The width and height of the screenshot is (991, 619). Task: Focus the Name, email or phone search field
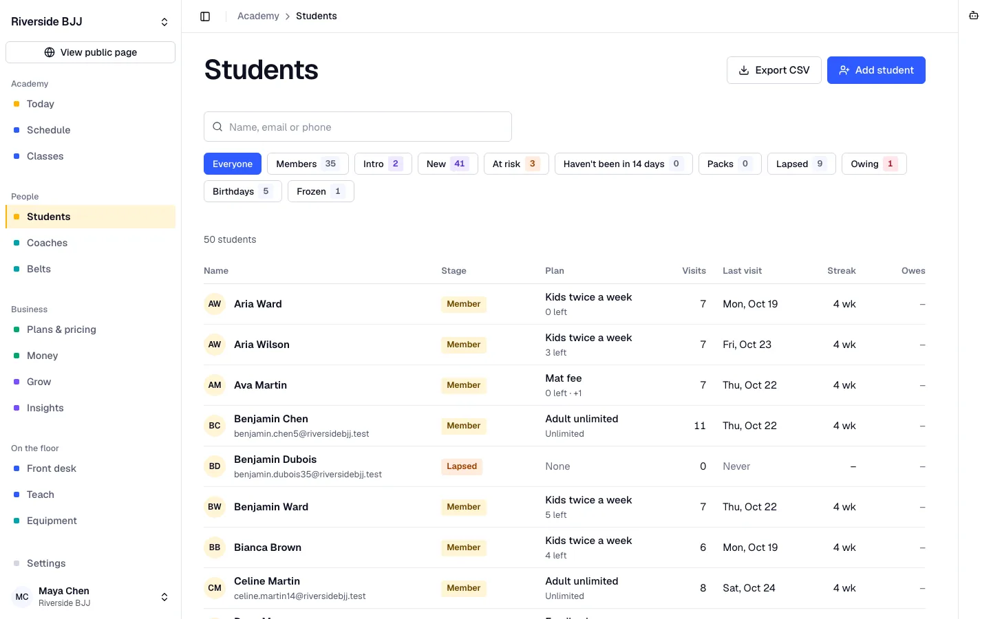point(358,127)
